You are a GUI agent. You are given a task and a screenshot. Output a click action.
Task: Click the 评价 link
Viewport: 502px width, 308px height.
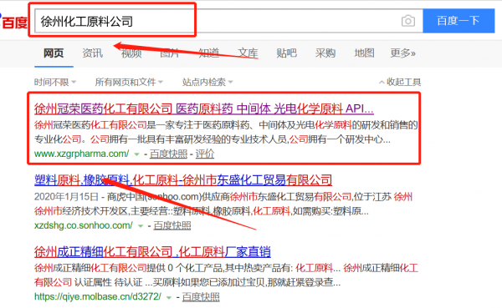[x=205, y=154]
